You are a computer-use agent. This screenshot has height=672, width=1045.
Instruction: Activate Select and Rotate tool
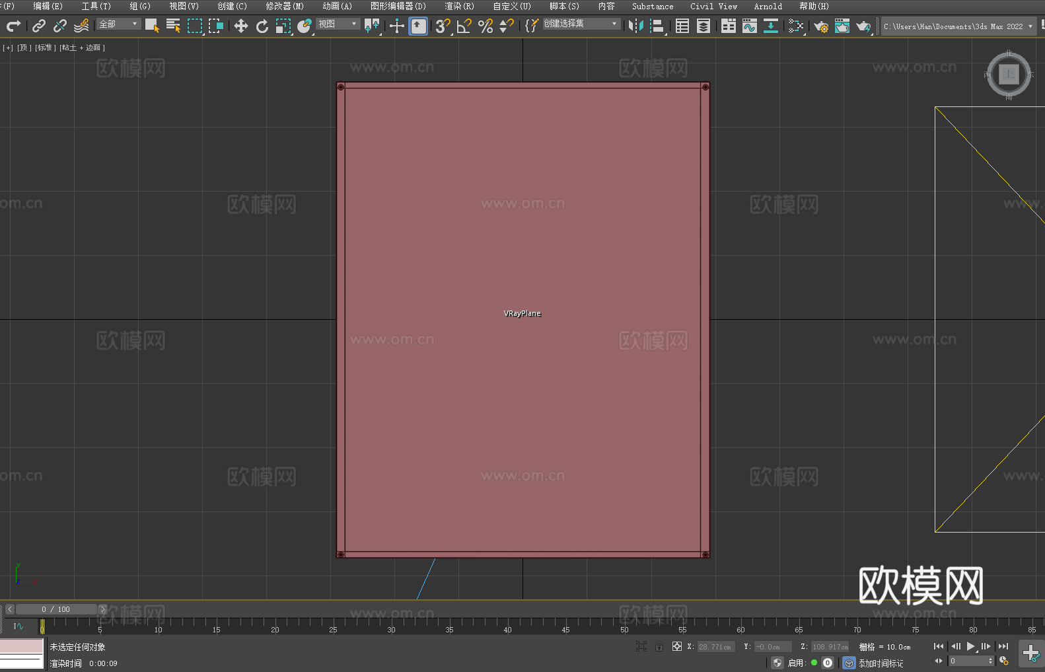coord(262,26)
